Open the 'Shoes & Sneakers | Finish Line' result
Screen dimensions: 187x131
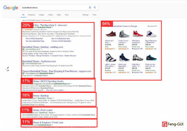tap(48, 122)
